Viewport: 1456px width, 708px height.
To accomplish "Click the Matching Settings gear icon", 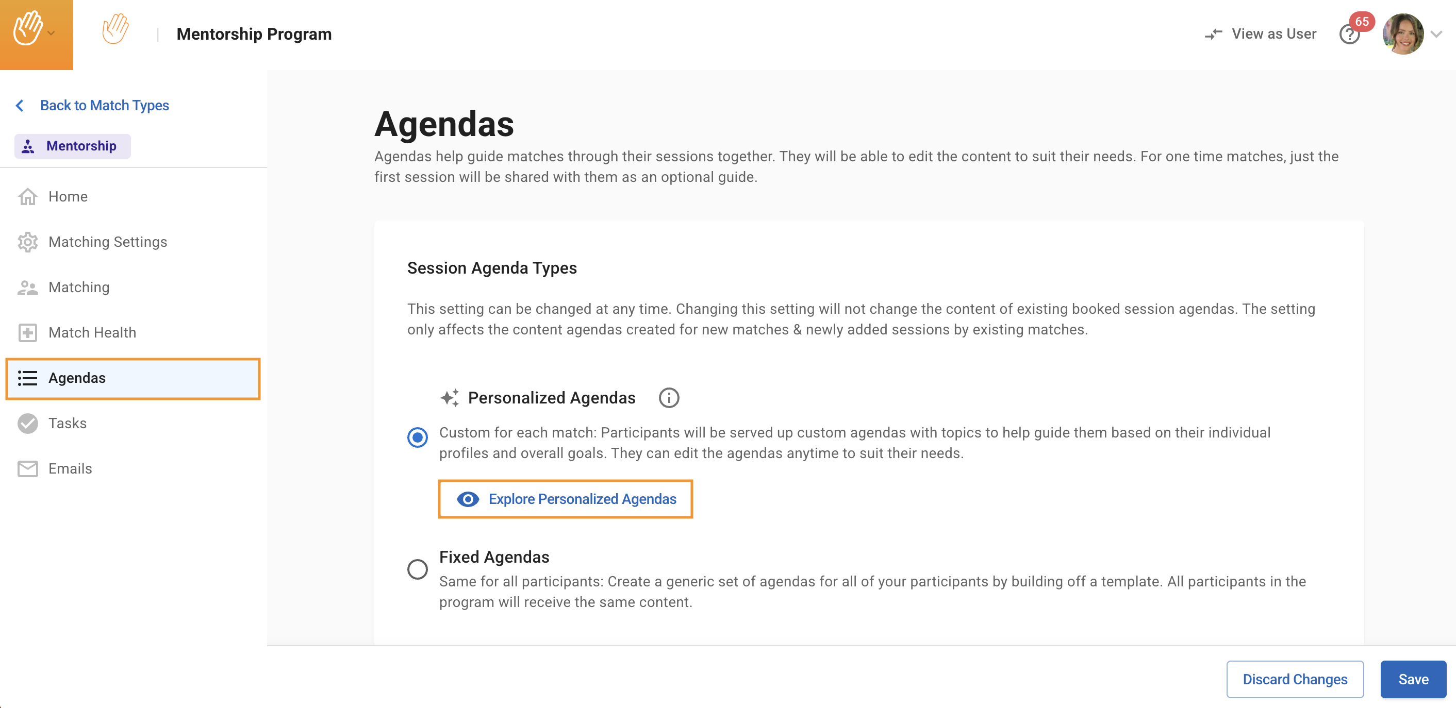I will coord(27,242).
